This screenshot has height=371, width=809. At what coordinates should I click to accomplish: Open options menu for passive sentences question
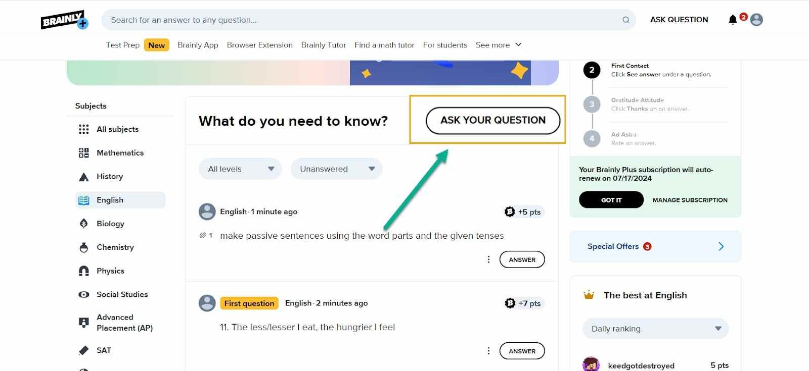tap(488, 259)
